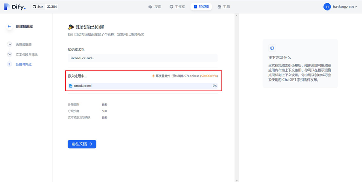Click the 工作室 icon in top navigation

coord(171,7)
